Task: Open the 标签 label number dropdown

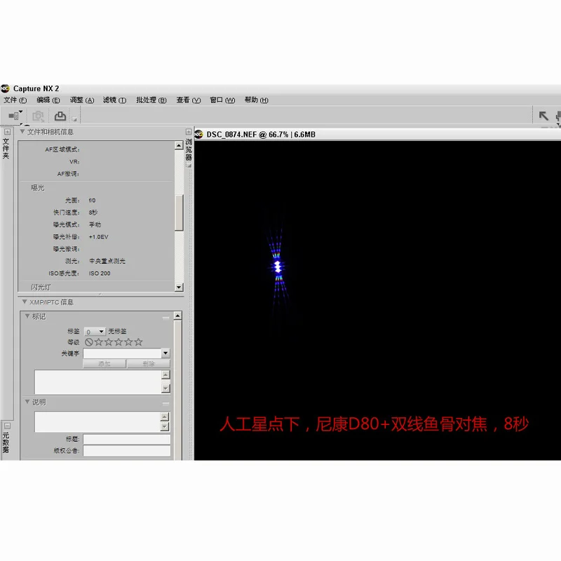Action: point(95,332)
